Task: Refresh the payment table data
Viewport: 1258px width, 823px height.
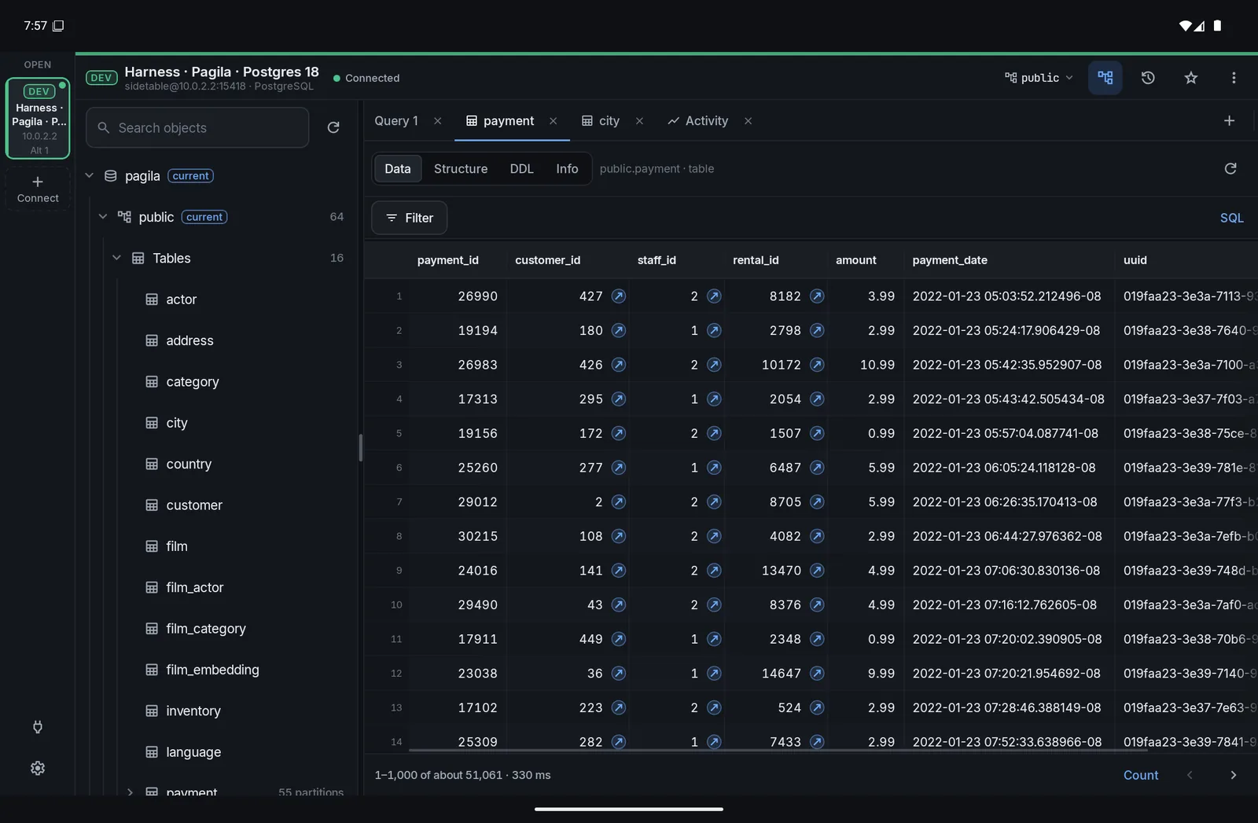Action: (1230, 169)
